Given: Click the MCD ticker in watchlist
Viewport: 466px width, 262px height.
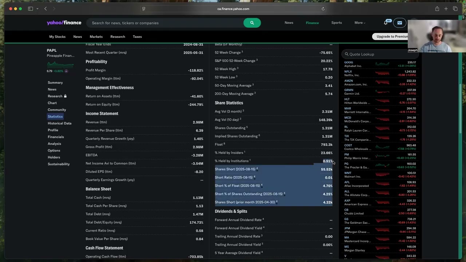Looking at the screenshot, I should click(348, 118).
